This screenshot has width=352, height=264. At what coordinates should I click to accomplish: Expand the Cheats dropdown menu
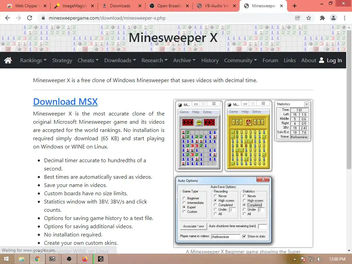[88, 60]
